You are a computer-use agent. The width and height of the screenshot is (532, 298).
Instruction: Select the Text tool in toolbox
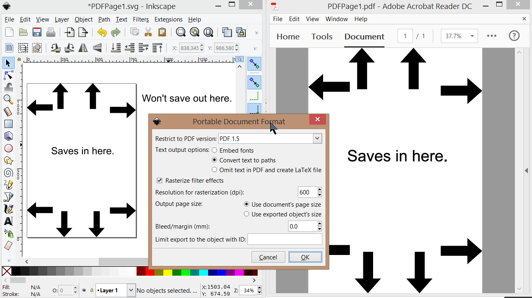click(x=8, y=222)
